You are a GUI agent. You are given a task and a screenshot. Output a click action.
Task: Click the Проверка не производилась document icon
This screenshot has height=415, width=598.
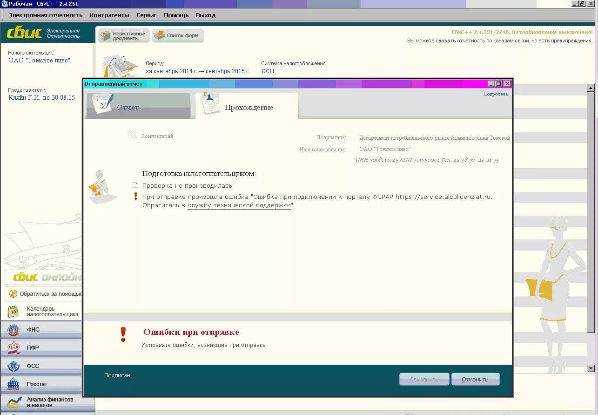[135, 185]
